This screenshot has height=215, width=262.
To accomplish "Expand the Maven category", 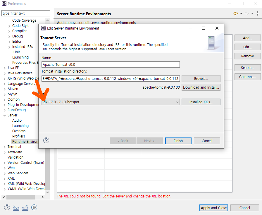I will point(4,89).
